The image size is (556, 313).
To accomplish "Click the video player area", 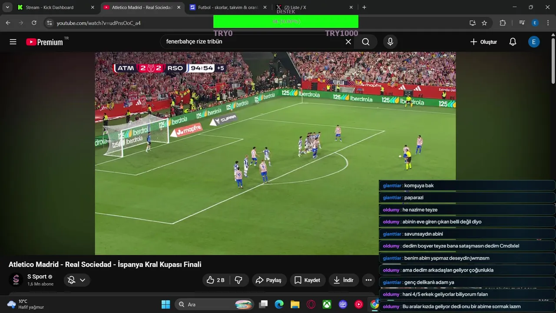I will [275, 153].
